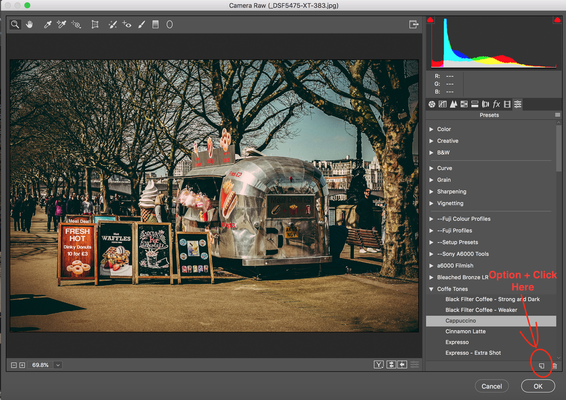
Task: Choose the Targeted Adjustment tool
Action: click(x=76, y=24)
